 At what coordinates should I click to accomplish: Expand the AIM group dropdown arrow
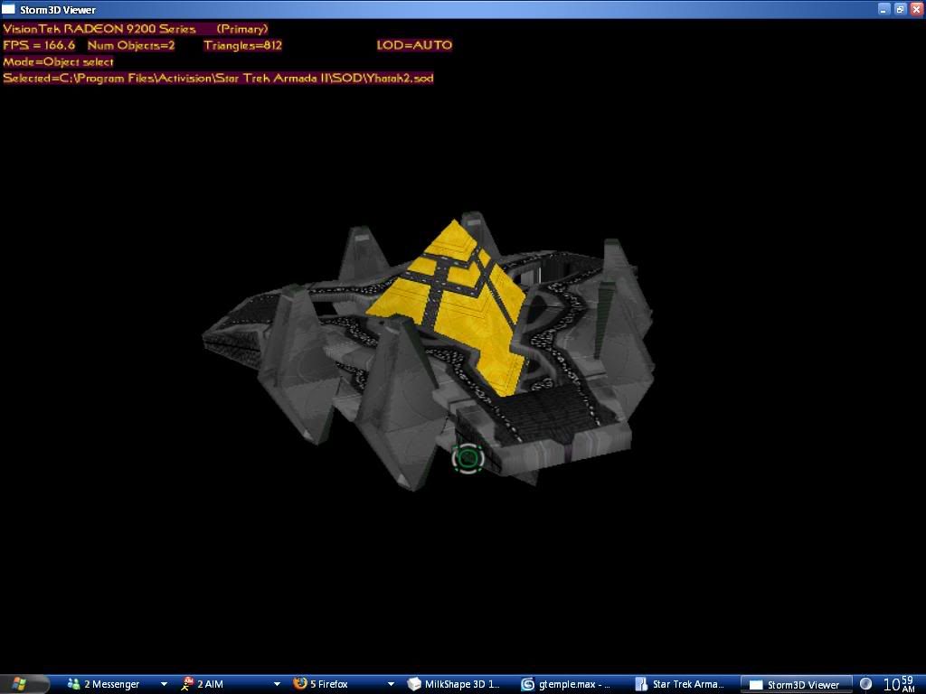277,684
